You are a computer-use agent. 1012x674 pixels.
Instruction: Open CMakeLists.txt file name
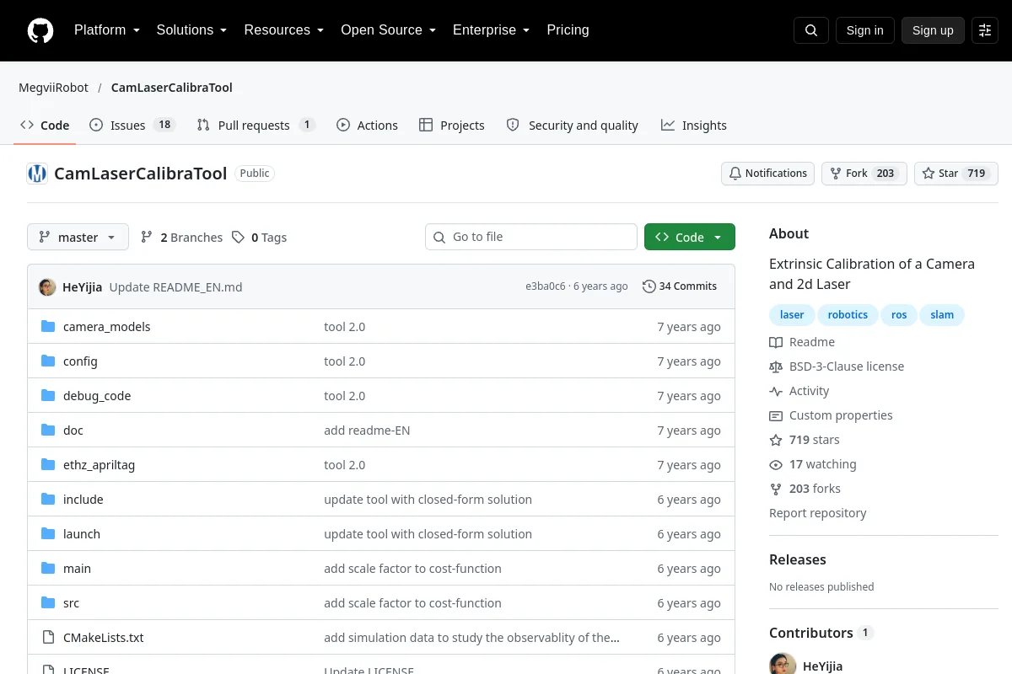[x=103, y=638]
